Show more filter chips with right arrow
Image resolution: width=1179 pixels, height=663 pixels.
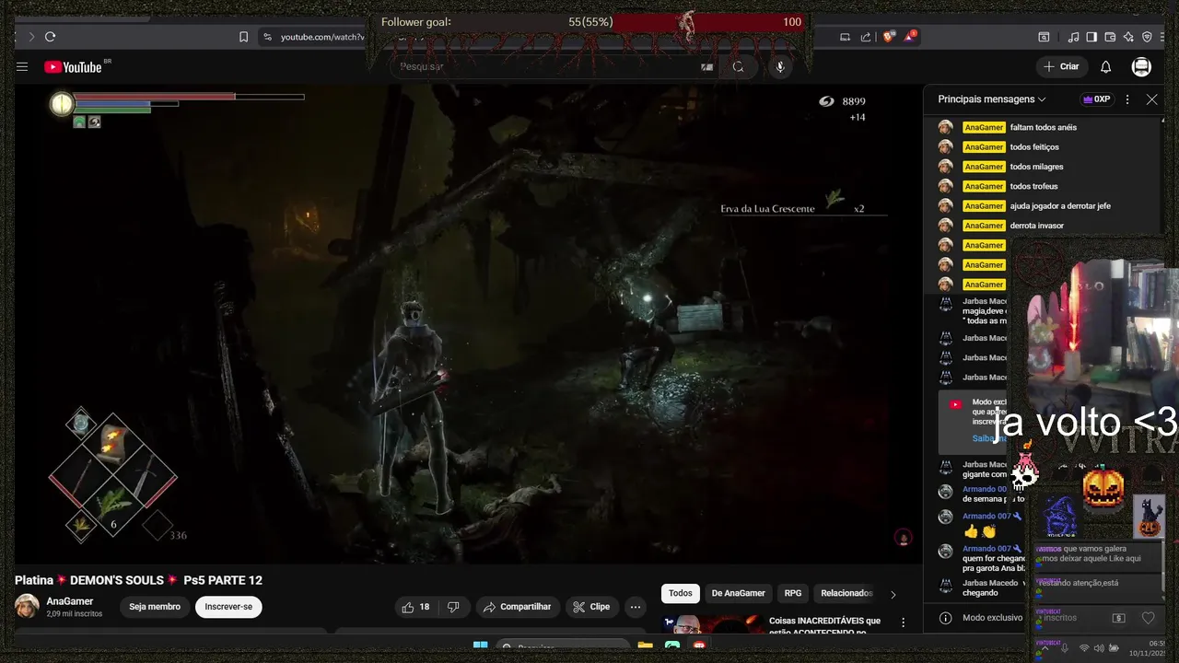coord(893,594)
